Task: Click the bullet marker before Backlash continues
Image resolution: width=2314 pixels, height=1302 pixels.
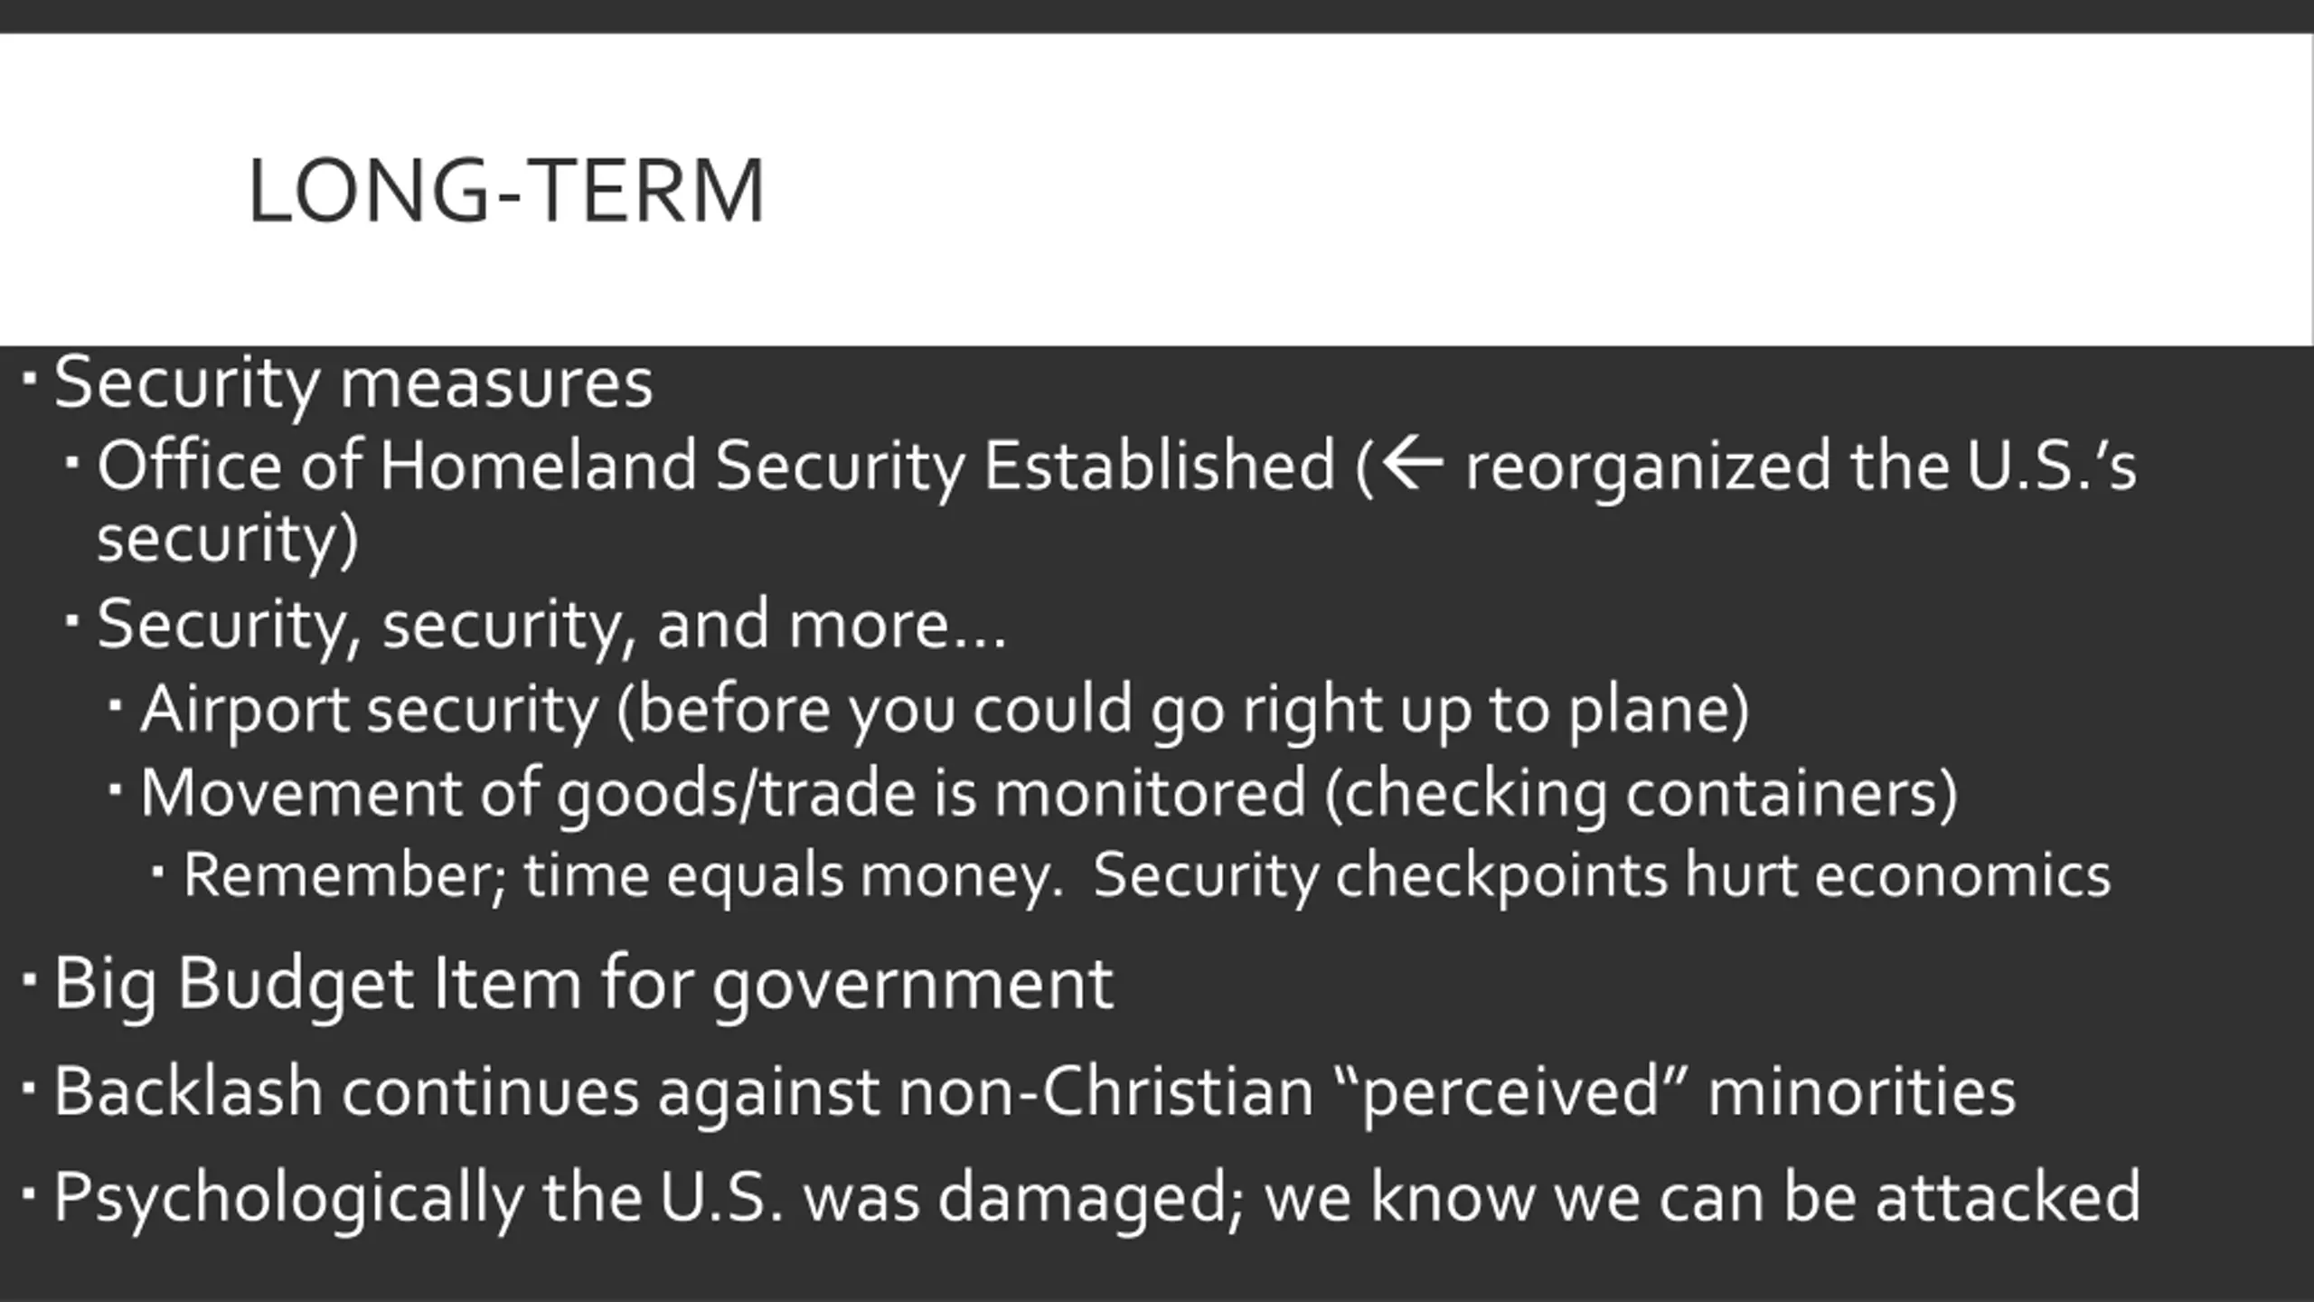Action: pyautogui.click(x=29, y=1086)
